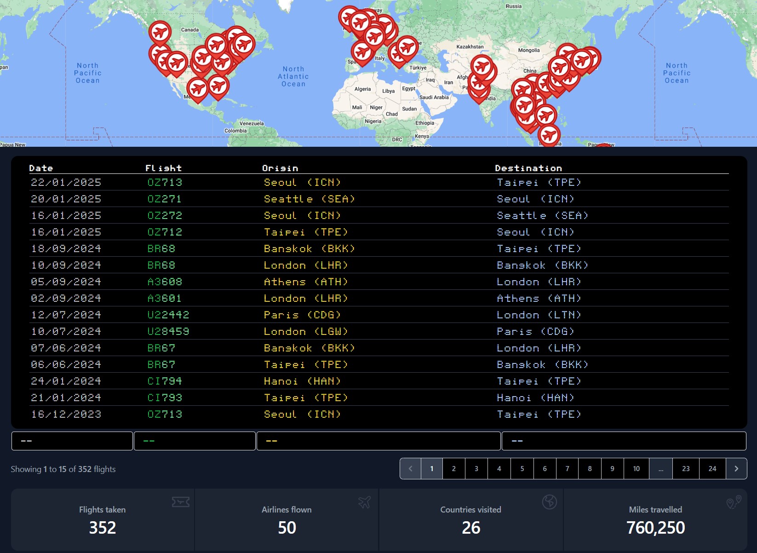Click the Airlines flown value 50
Viewport: 757px width, 553px height.
click(x=287, y=528)
